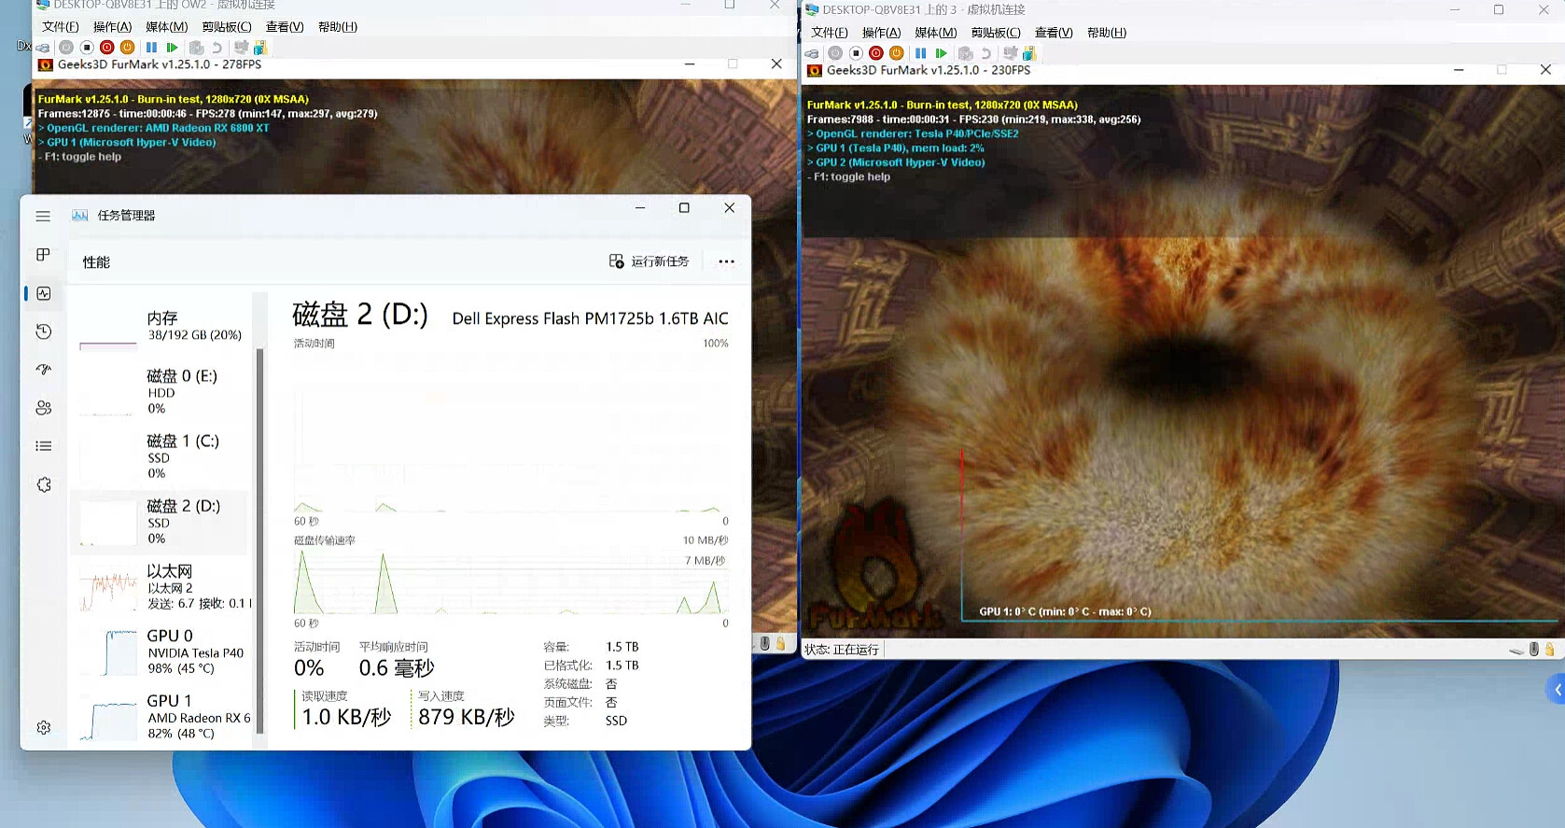Reset the OW2 VM with green icon

point(172,48)
